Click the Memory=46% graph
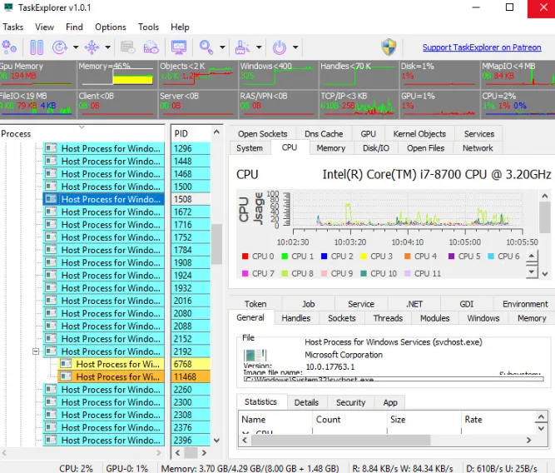 click(117, 73)
